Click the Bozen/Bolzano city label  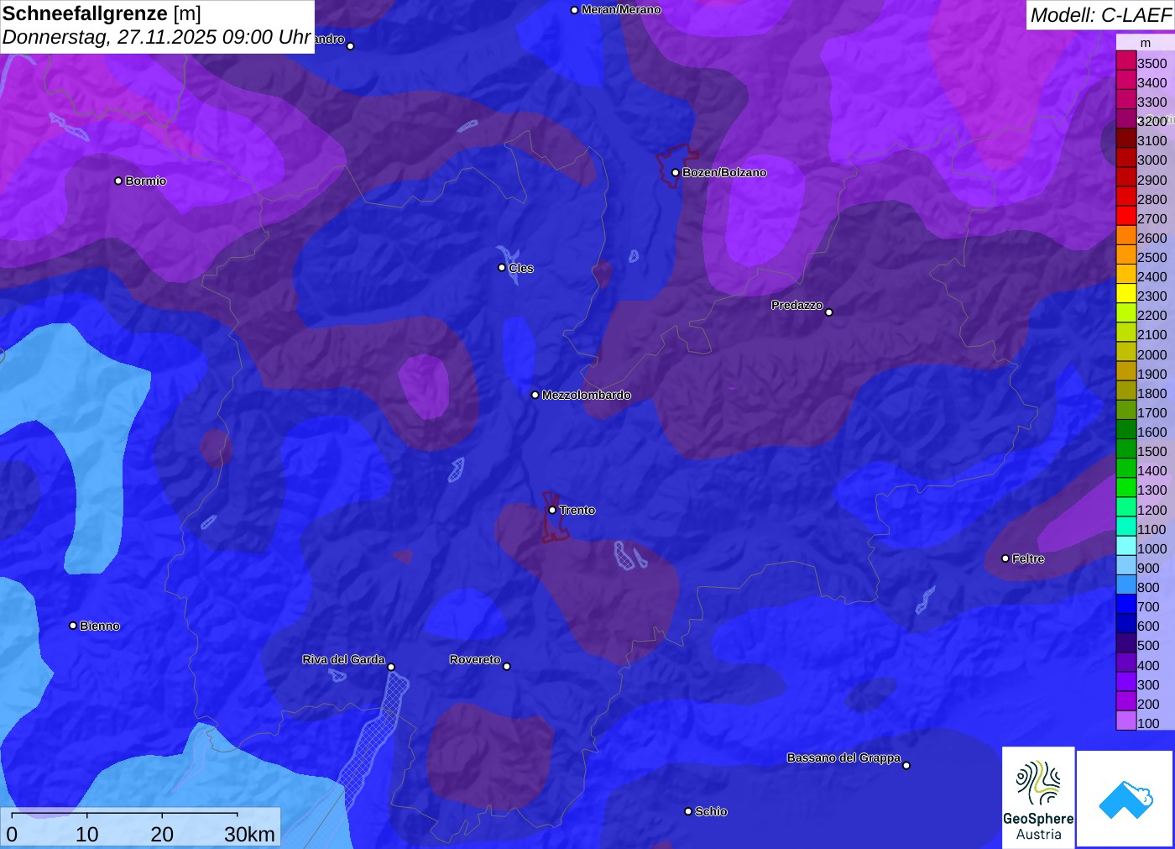click(724, 172)
